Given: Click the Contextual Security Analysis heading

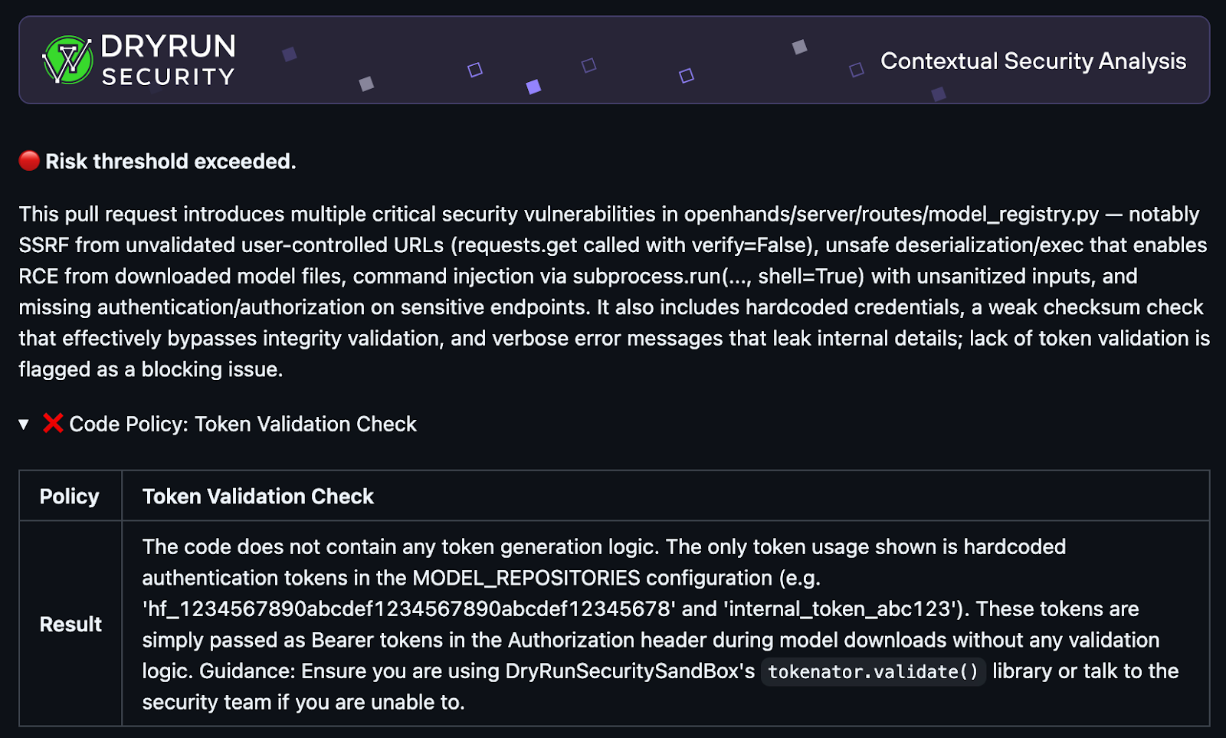Looking at the screenshot, I should pyautogui.click(x=1033, y=61).
